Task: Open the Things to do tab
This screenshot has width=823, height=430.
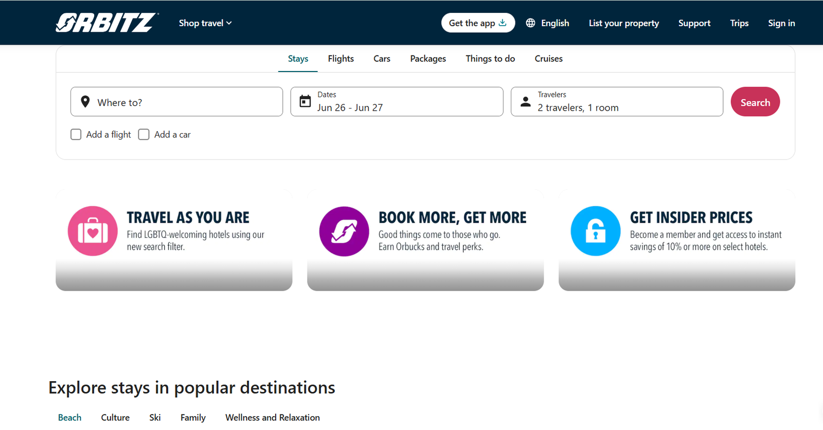Action: click(490, 59)
